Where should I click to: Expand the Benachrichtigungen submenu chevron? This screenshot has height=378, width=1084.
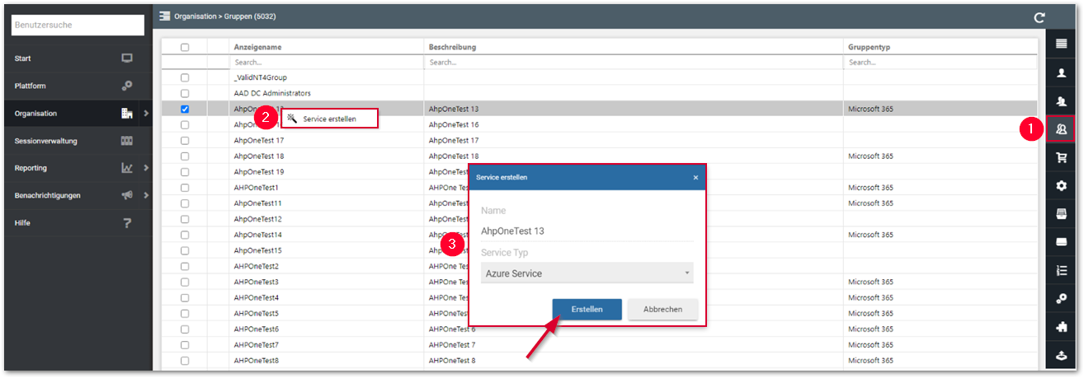click(146, 195)
